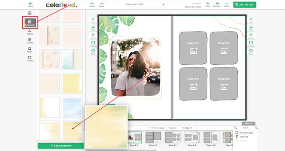Open the Frames sidebar section
The width and height of the screenshot is (285, 151).
click(30, 59)
